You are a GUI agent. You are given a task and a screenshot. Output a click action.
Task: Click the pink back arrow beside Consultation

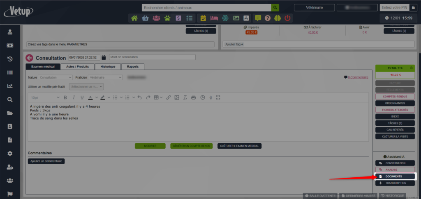click(x=29, y=58)
